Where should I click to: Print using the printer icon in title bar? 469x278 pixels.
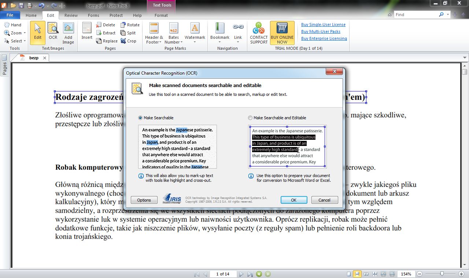point(29,5)
